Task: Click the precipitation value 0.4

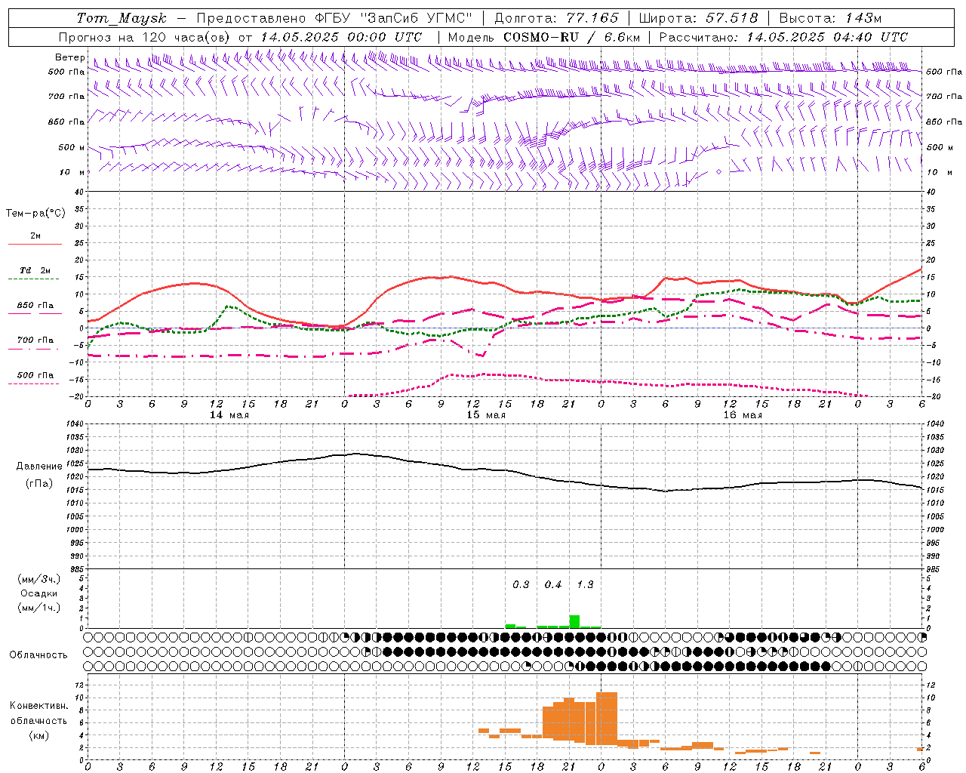Action: click(553, 585)
